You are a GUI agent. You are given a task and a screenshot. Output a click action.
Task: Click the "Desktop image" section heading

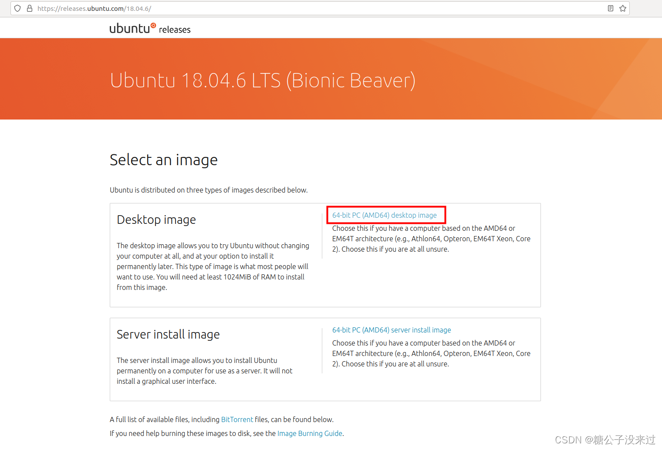pos(156,220)
